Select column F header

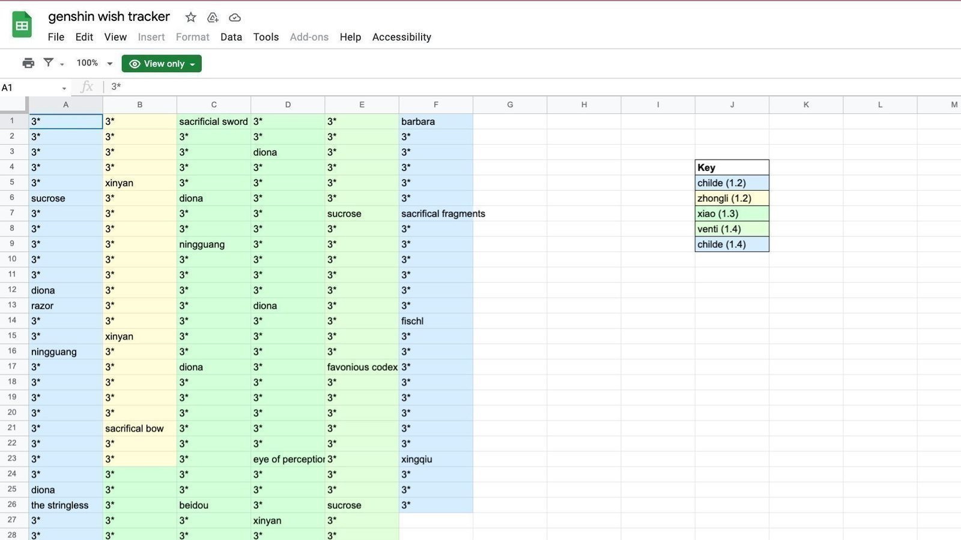point(435,104)
